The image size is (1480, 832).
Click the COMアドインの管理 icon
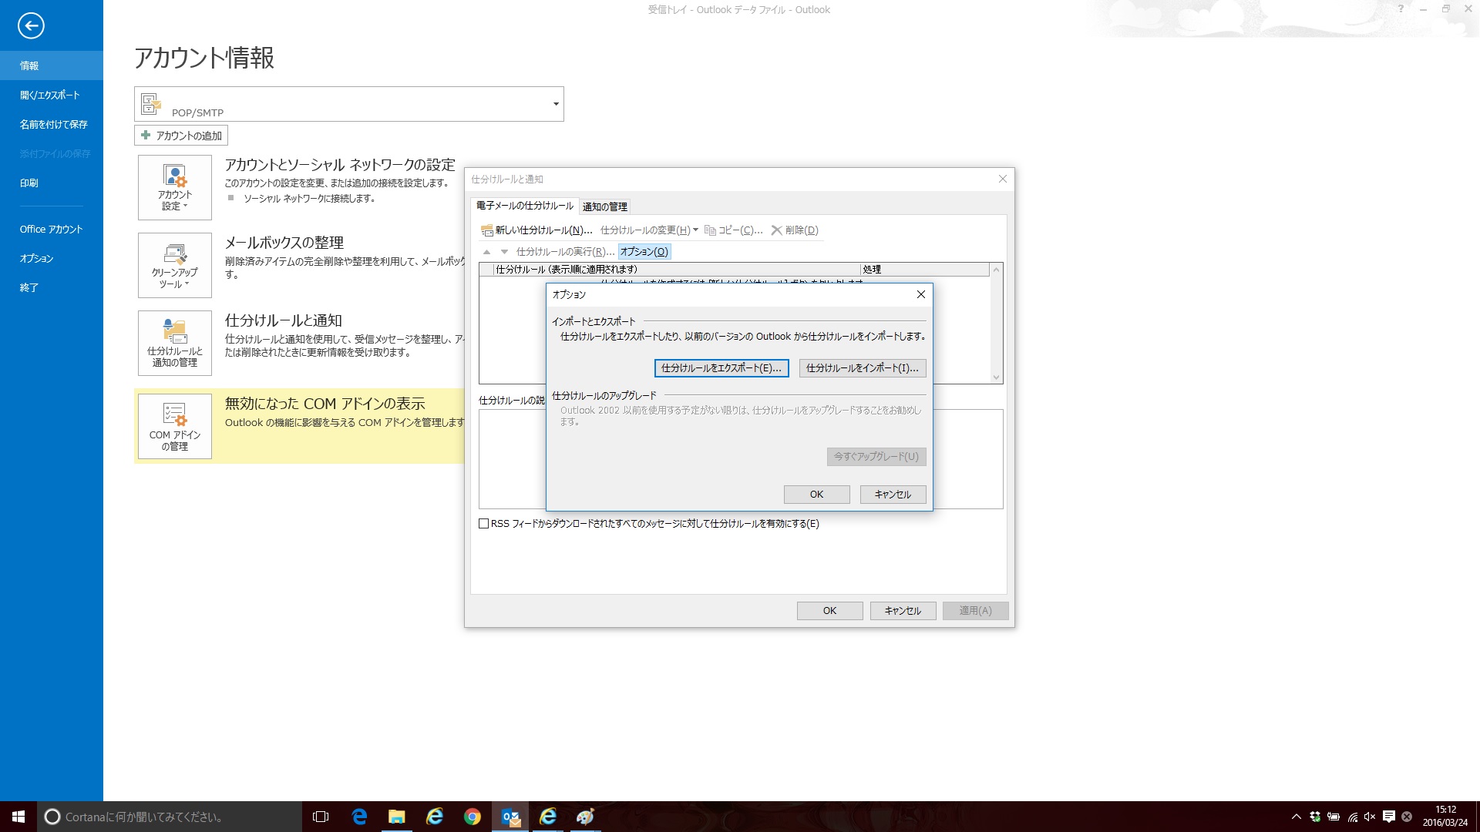173,424
